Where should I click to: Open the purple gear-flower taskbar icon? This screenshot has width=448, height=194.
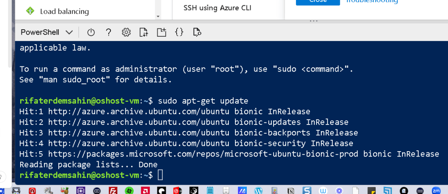click(x=339, y=191)
